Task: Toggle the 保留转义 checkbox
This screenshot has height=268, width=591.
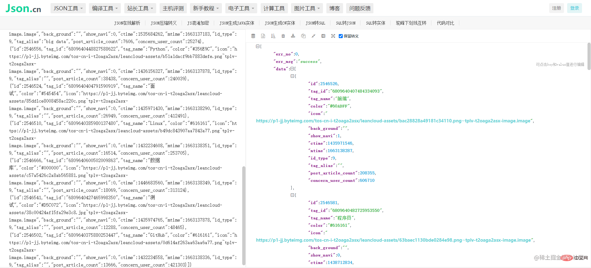Action: [x=341, y=36]
